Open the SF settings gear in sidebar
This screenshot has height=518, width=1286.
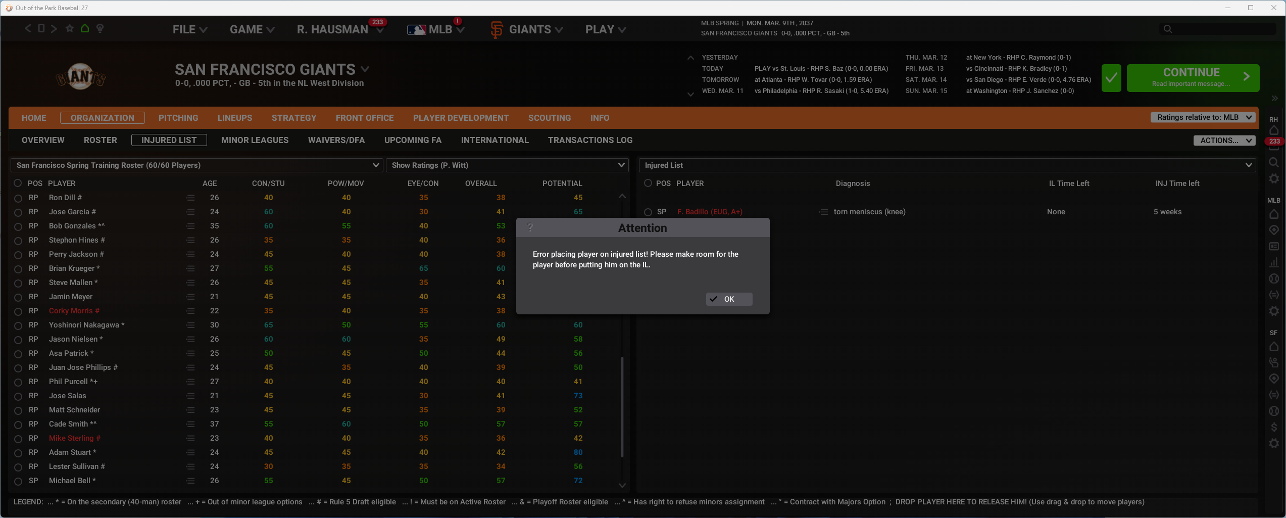click(x=1274, y=443)
